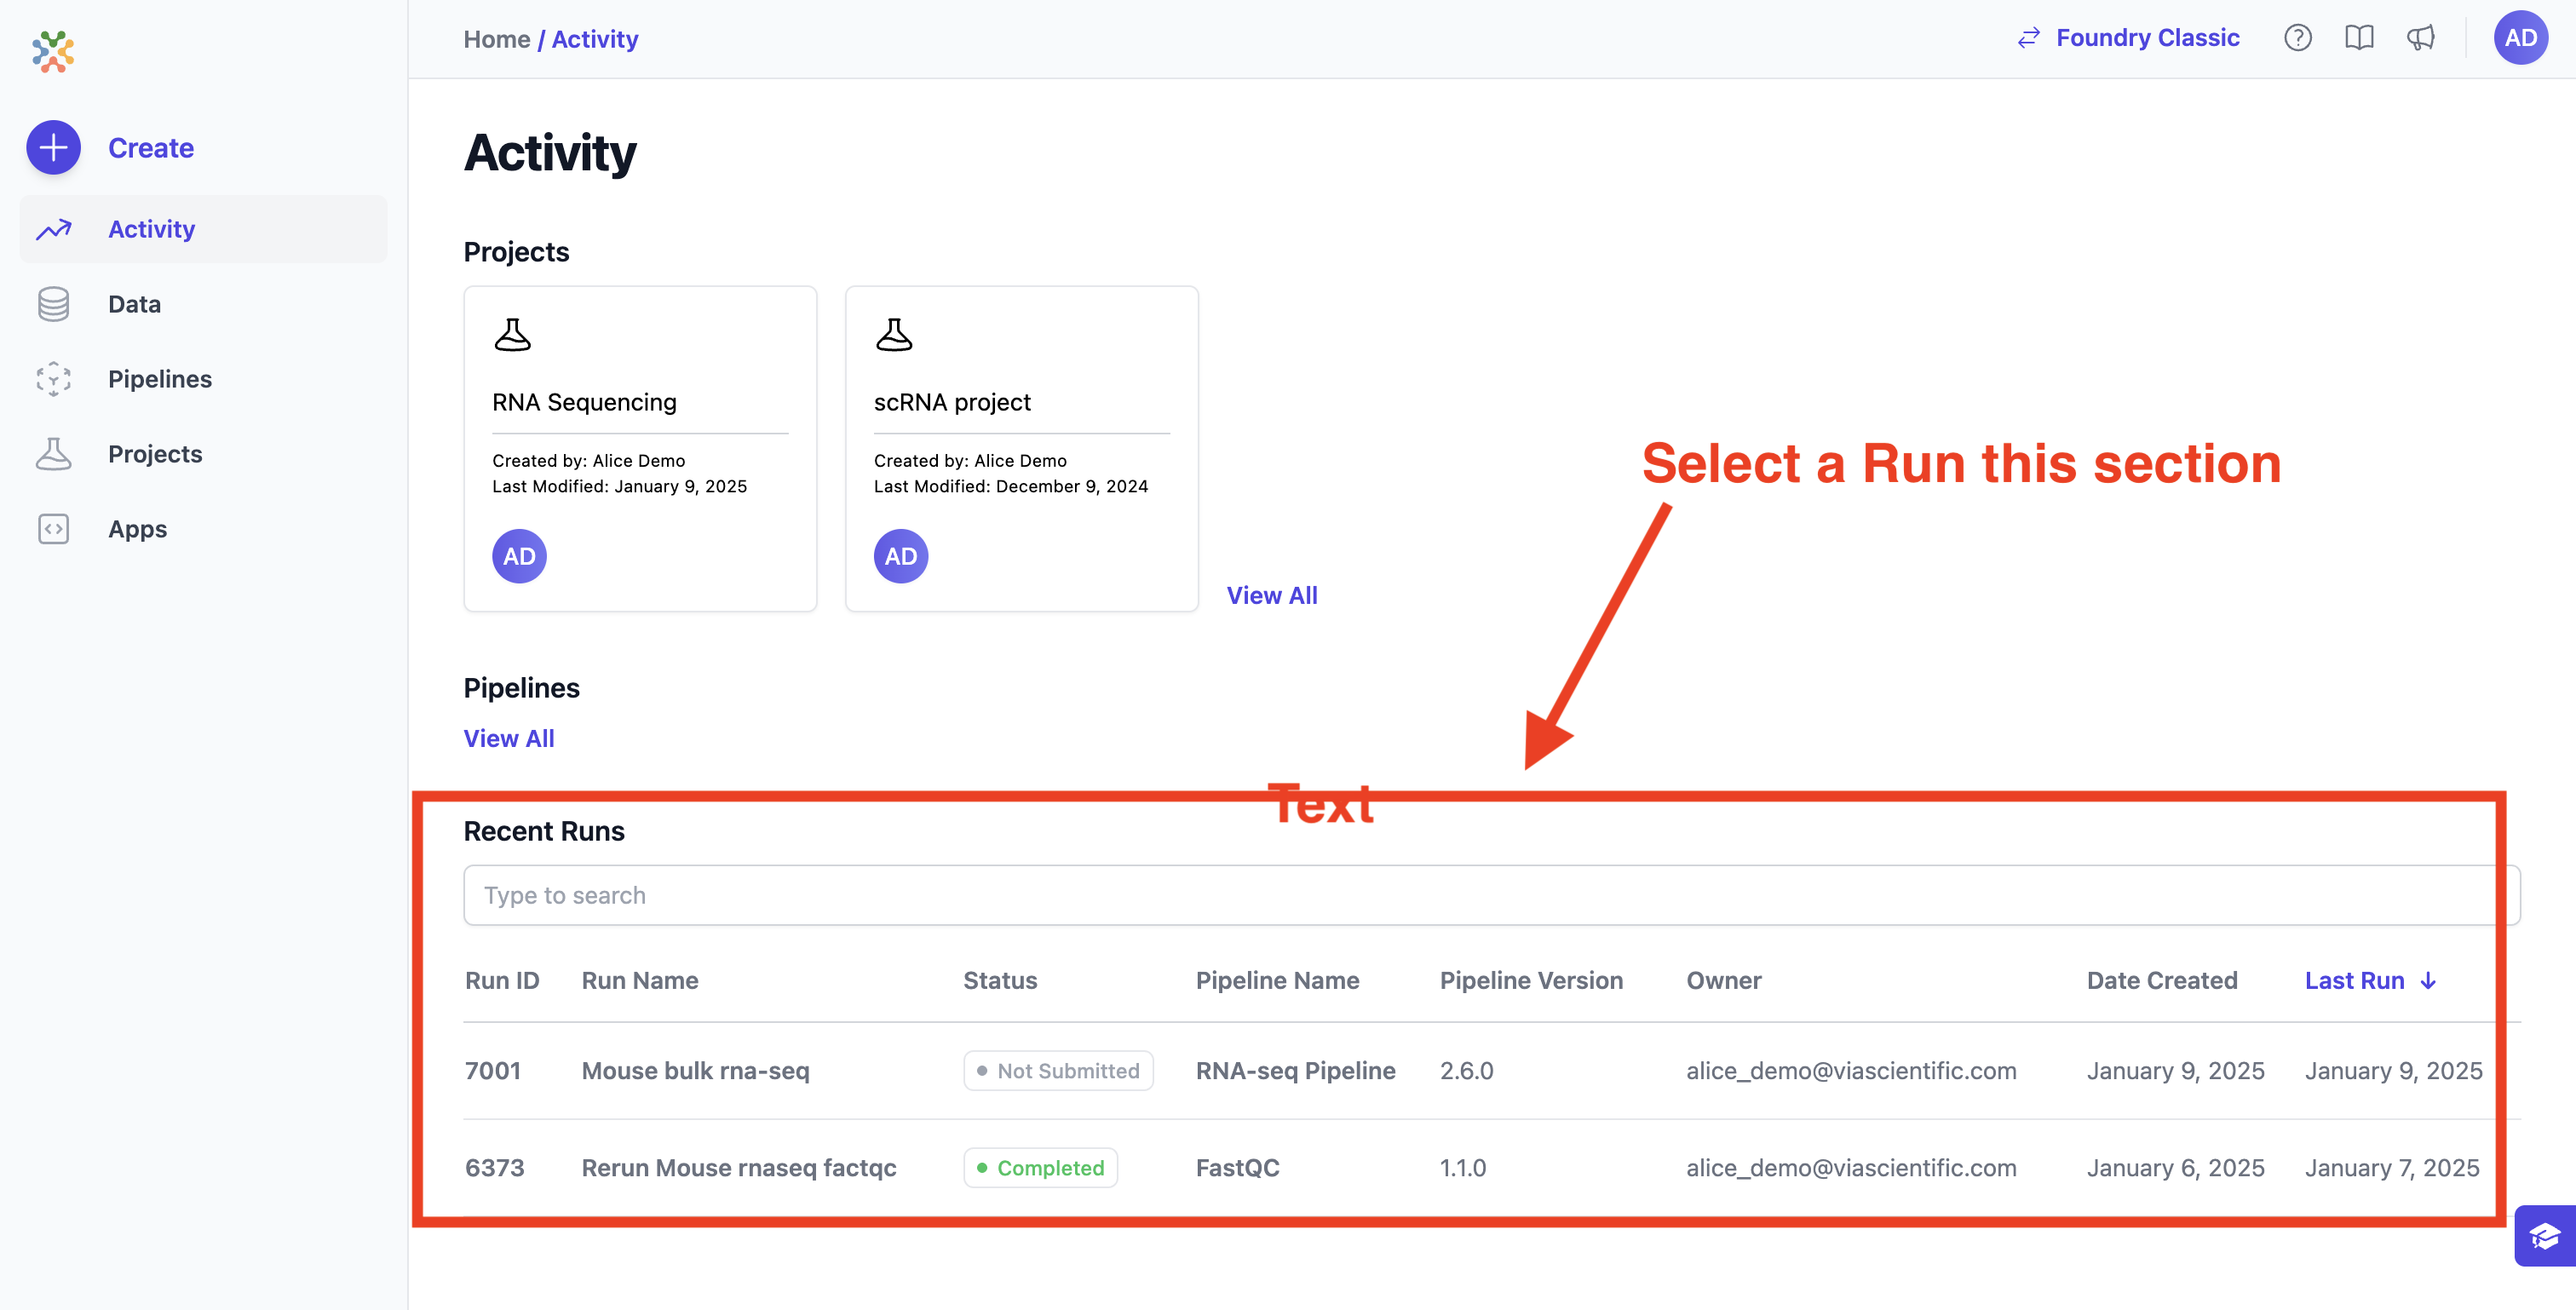Screen dimensions: 2576x1310
Task: Click View All next to project cards
Action: 1271,595
